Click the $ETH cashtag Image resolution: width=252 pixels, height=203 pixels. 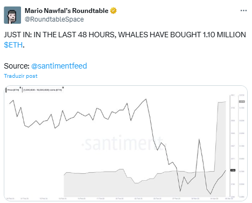click(x=13, y=45)
